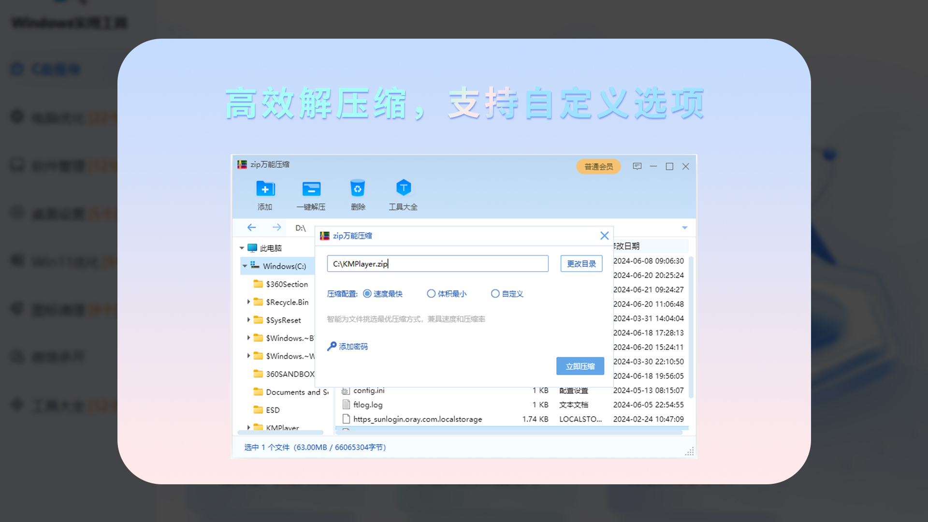Click the key icon beside 添加密码
Viewport: 928px width, 522px height.
[332, 346]
